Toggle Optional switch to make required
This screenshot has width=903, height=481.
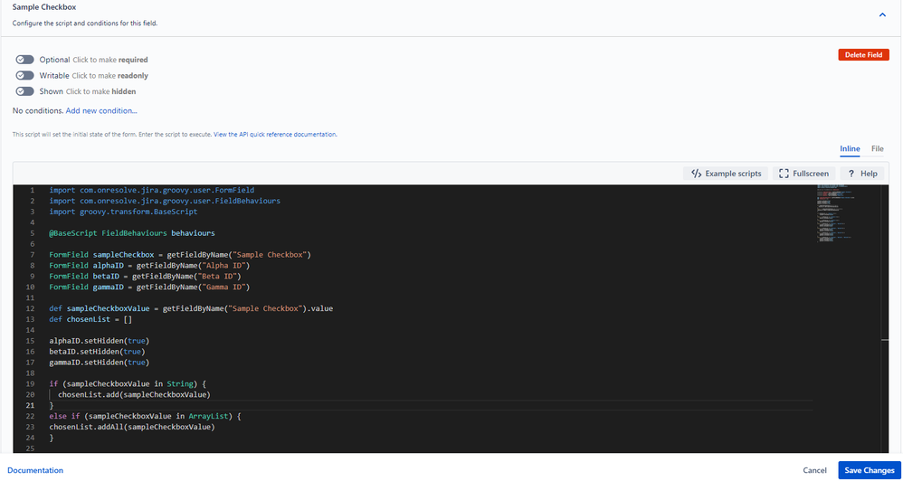point(24,60)
